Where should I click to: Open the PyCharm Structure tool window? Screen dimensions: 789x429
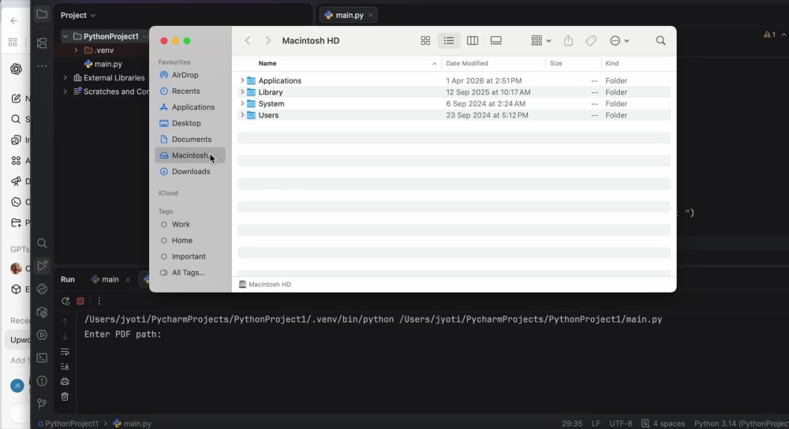coord(42,43)
